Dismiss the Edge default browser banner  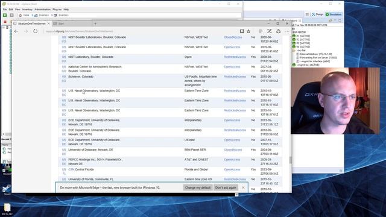tap(243, 187)
